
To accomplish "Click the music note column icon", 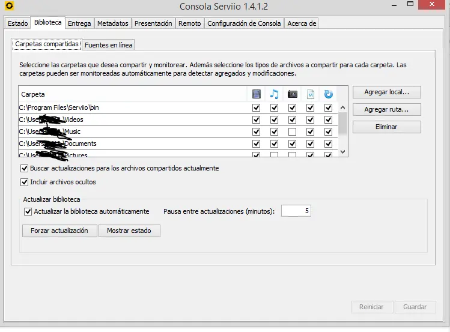I will tap(275, 94).
